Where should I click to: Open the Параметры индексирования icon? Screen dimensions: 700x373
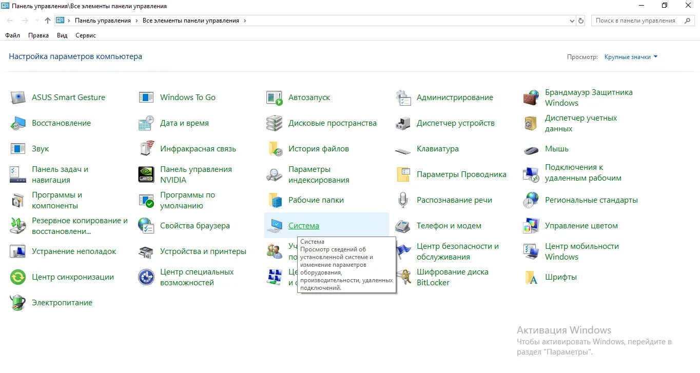275,174
